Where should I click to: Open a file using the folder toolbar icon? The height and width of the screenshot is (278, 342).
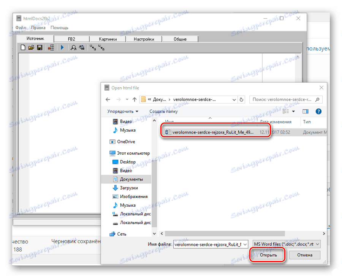pyautogui.click(x=31, y=47)
